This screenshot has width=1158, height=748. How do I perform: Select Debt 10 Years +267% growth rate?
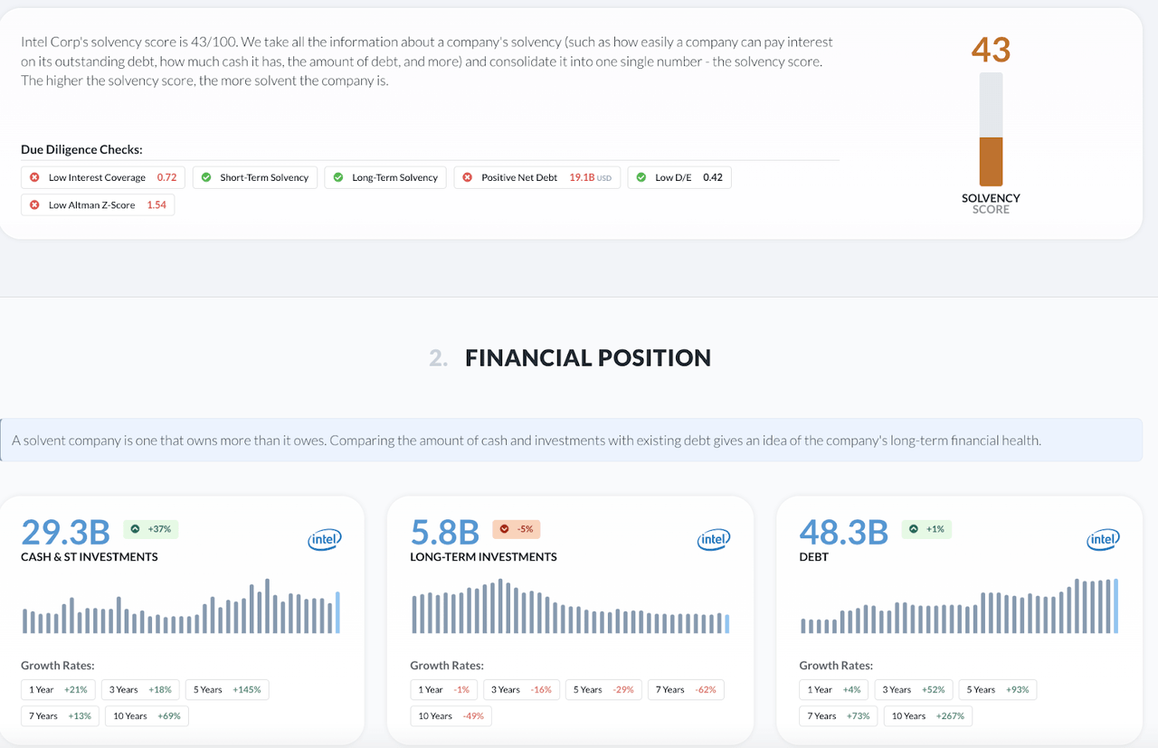927,715
